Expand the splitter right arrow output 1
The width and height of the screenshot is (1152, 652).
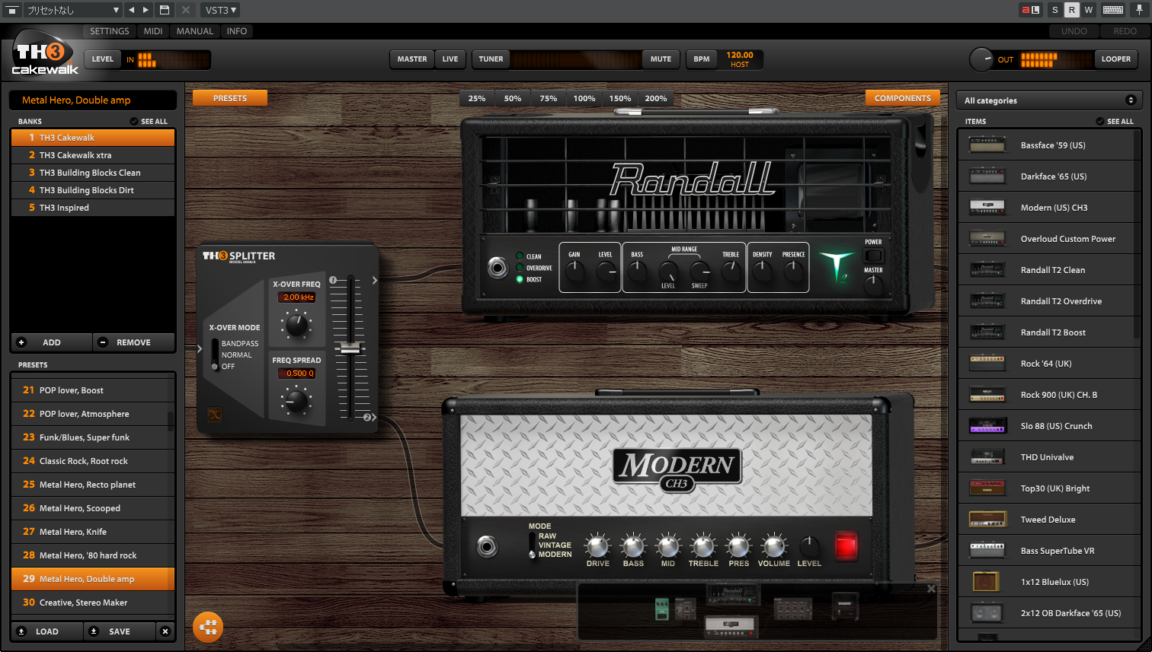tap(375, 281)
